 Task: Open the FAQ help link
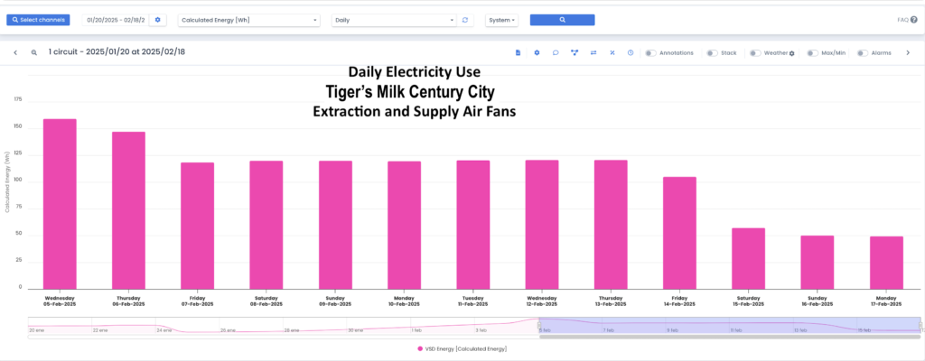tap(904, 20)
